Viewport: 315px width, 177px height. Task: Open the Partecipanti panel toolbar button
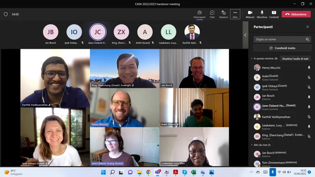coord(200,14)
